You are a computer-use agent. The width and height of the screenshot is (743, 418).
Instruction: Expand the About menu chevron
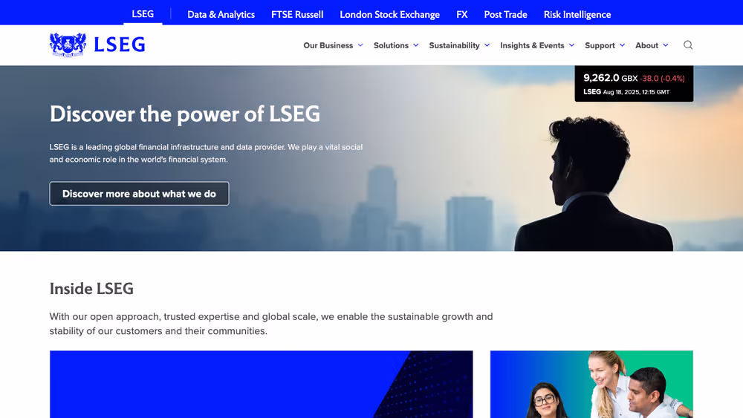(x=666, y=45)
